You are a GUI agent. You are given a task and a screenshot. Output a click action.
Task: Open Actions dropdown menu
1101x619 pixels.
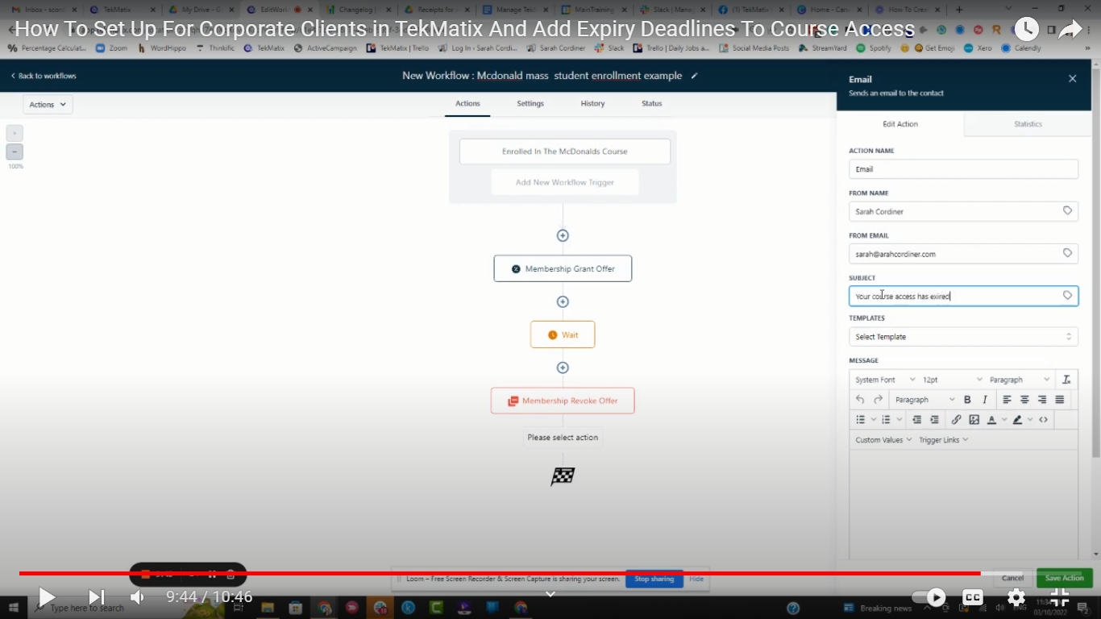pyautogui.click(x=48, y=105)
